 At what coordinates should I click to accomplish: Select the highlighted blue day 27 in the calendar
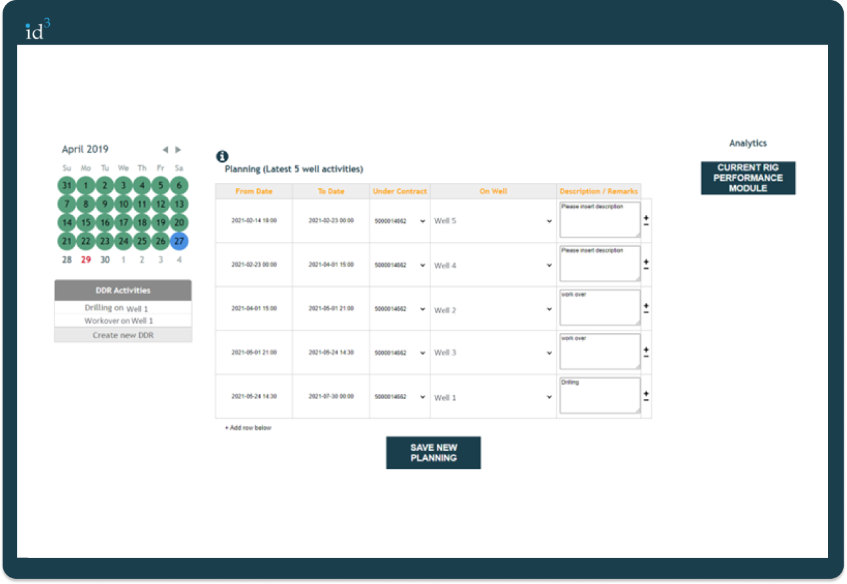[x=179, y=241]
